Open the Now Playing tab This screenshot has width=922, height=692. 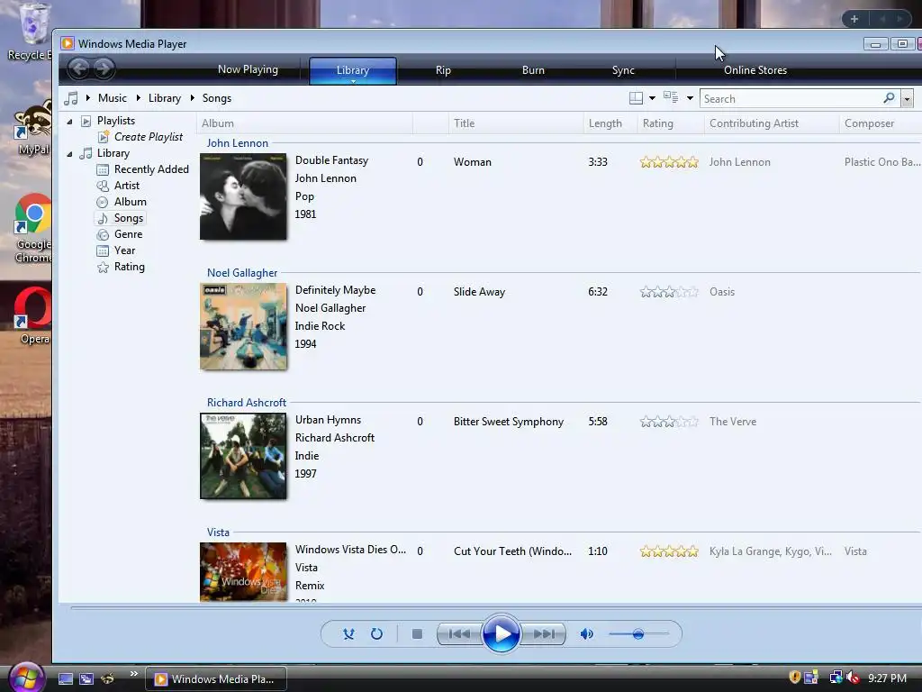(248, 69)
